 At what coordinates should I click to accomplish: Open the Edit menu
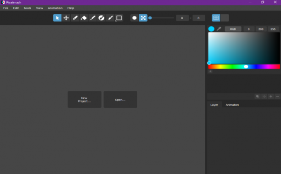point(16,8)
